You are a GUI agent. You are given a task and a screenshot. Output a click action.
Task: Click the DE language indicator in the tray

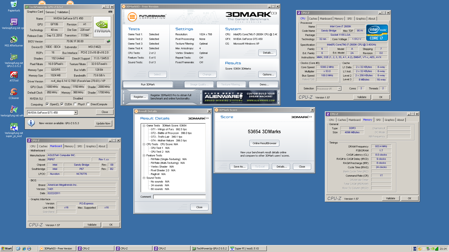coord(415,249)
